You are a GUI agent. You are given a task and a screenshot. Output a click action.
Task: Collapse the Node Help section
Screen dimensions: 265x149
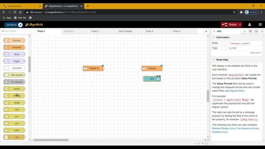pos(214,59)
